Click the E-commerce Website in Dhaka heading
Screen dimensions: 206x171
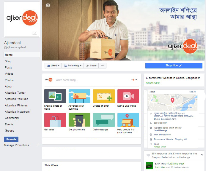[173, 78]
